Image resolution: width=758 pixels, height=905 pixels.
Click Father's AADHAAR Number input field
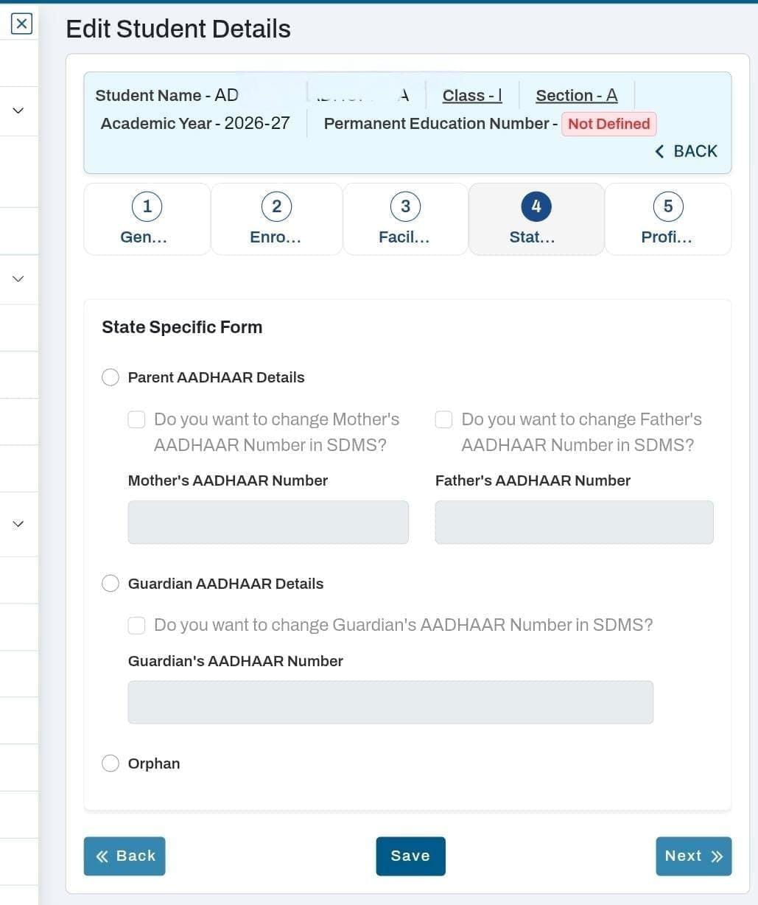tap(574, 523)
